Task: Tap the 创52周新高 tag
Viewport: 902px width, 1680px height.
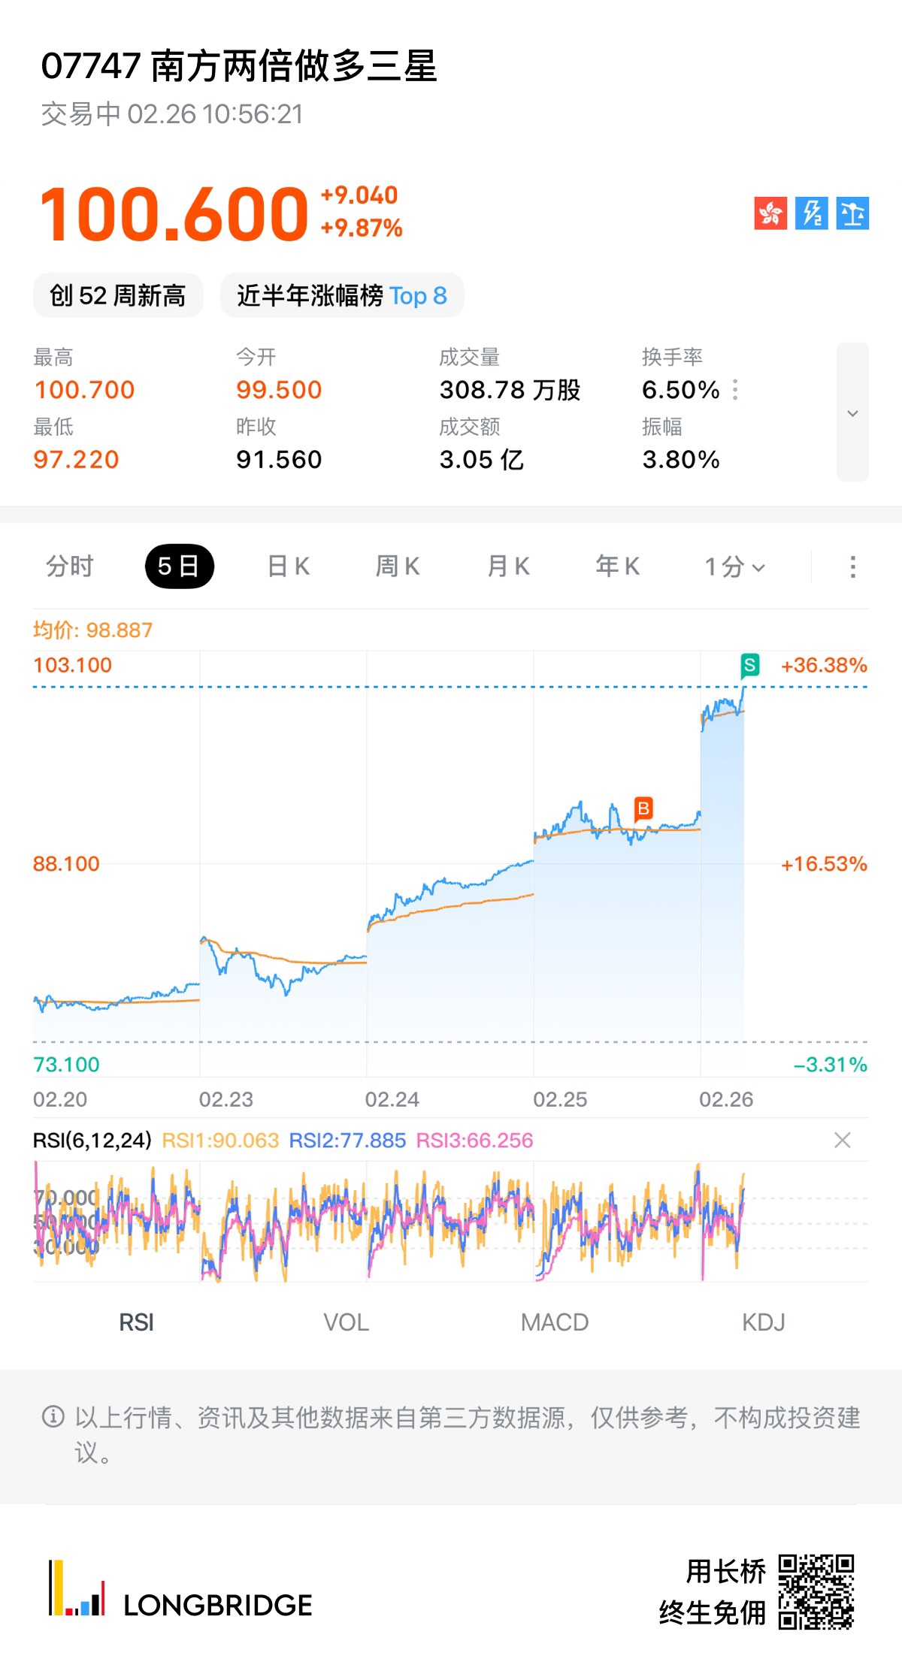Action: pos(118,295)
